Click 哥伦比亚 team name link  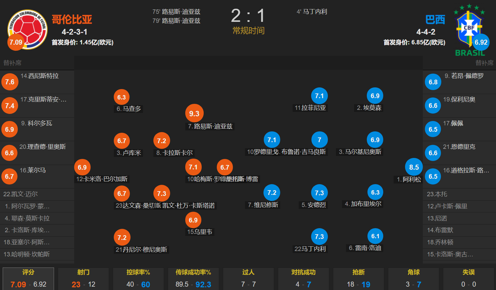[72, 19]
